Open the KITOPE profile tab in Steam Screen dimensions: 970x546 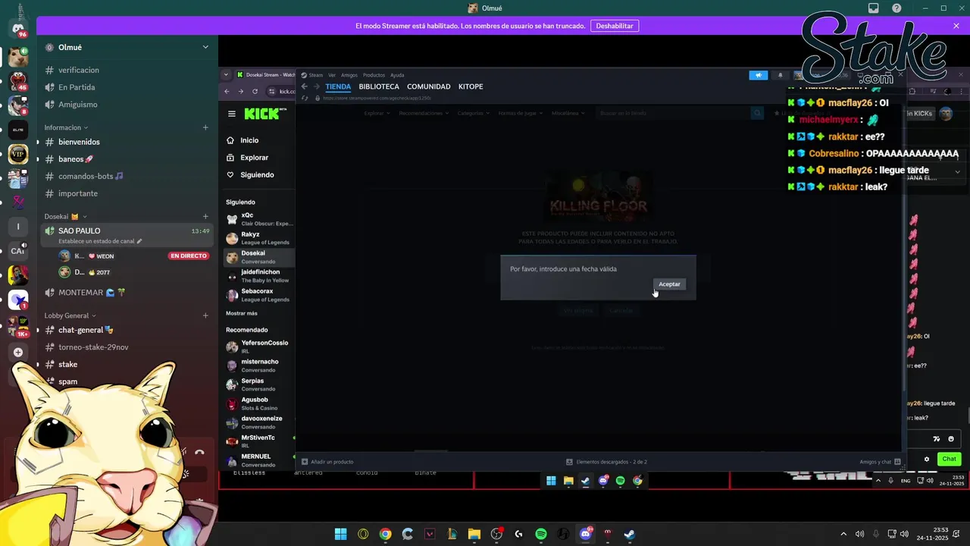pos(471,86)
